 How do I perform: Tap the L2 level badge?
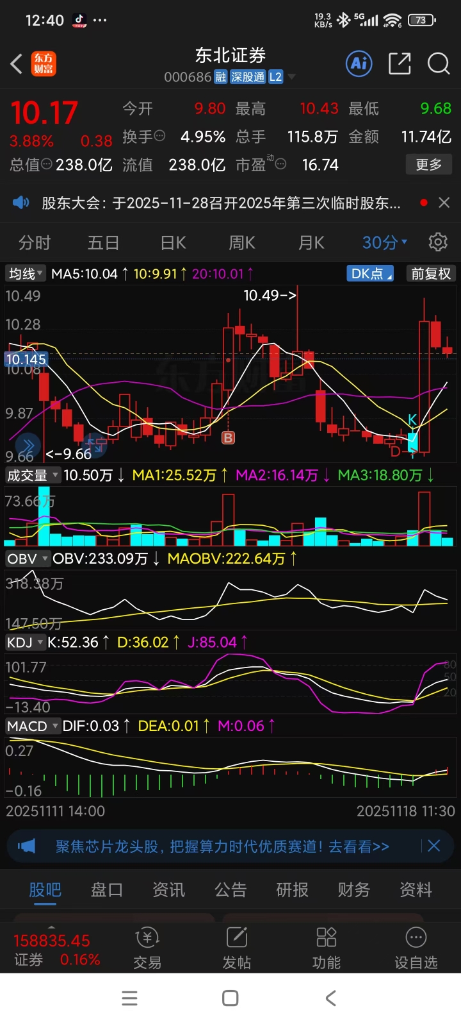[275, 77]
